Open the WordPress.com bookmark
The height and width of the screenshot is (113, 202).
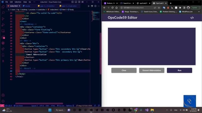tap(186, 12)
